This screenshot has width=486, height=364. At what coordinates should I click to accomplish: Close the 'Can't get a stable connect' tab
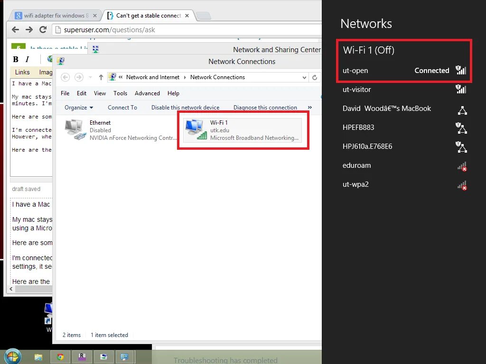click(x=187, y=16)
